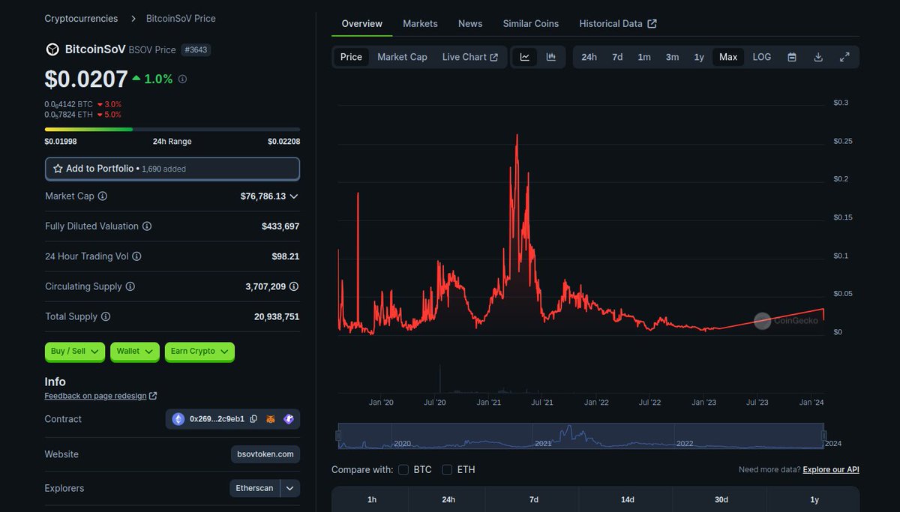The width and height of the screenshot is (900, 512).
Task: Click the left handle of range navigator
Action: (x=339, y=436)
